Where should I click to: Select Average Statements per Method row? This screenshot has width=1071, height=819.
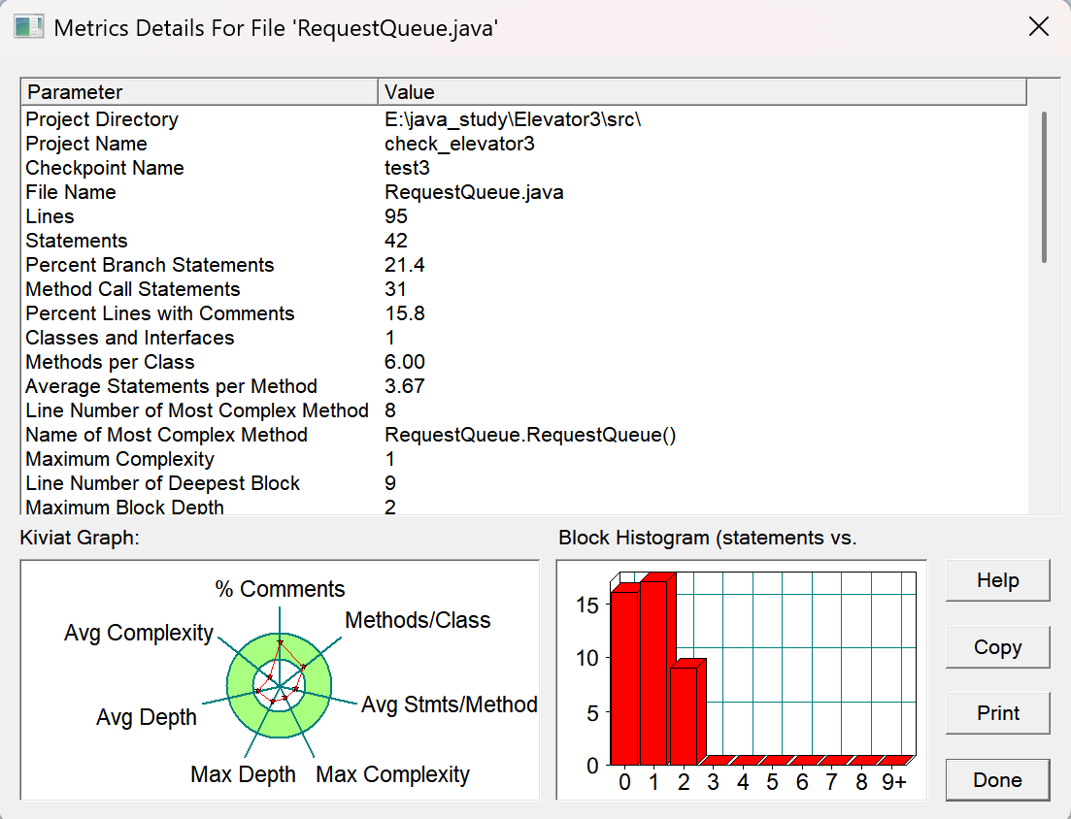(x=524, y=386)
